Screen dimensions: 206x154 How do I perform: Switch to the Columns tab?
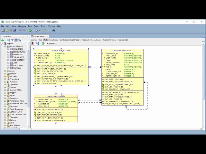(34, 40)
